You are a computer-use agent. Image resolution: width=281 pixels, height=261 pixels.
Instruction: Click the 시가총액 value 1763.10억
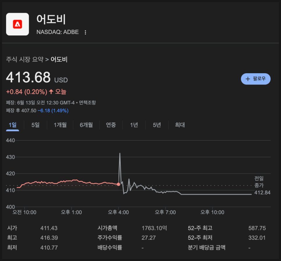(x=154, y=228)
